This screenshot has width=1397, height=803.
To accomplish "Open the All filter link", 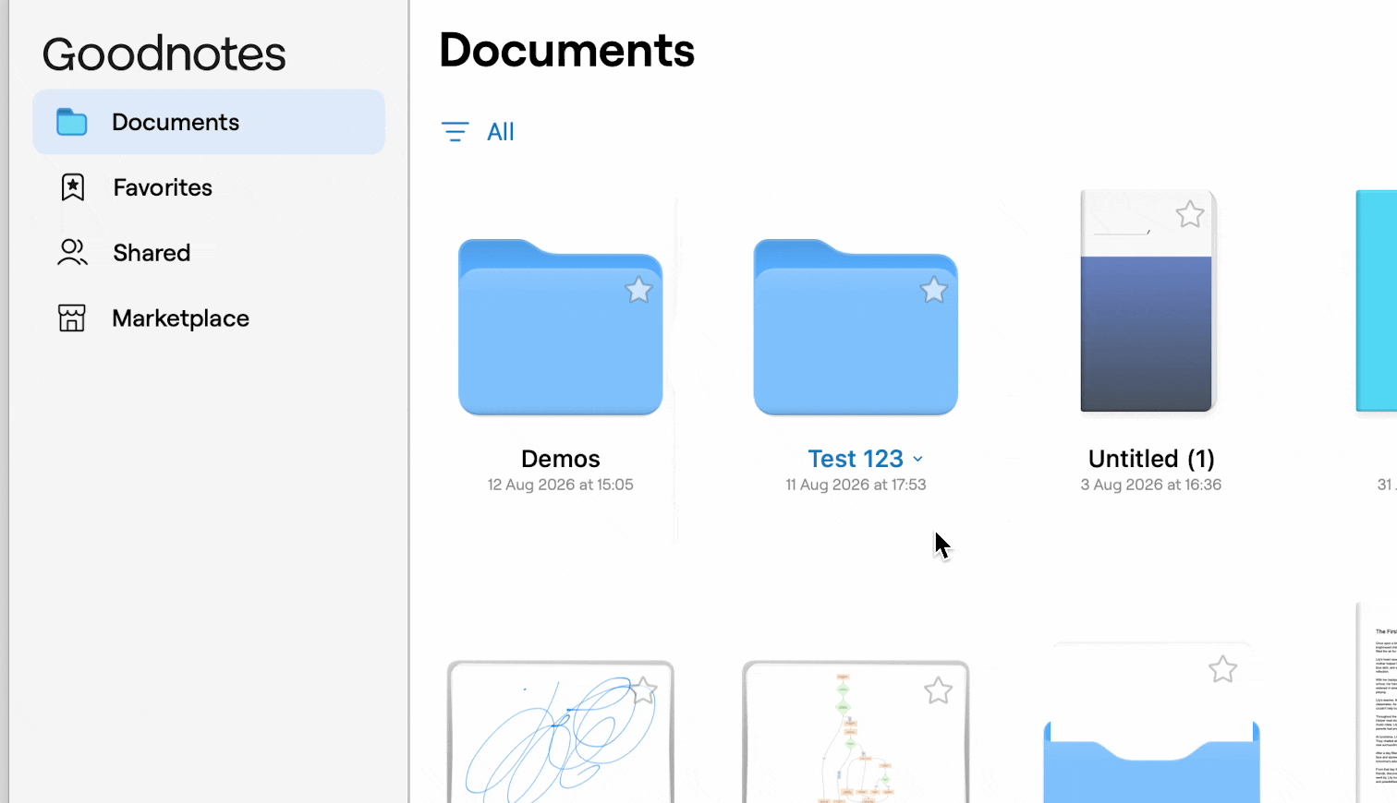I will pyautogui.click(x=501, y=132).
